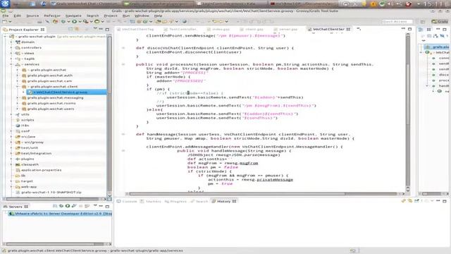The width and height of the screenshot is (451, 254).
Task: Select the test/integration folder
Action: 36,154
